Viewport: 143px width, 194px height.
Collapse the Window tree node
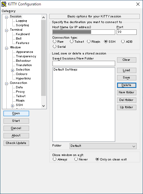tap(6, 48)
